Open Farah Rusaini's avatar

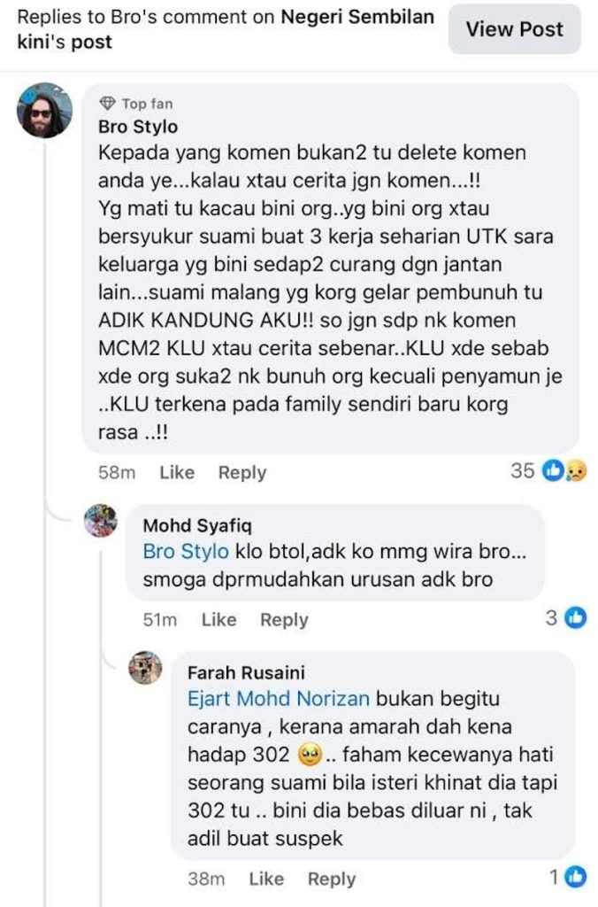click(145, 668)
